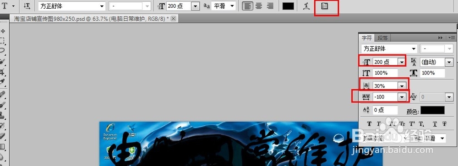Toggle the Character and Paragraph panels

(x=325, y=6)
